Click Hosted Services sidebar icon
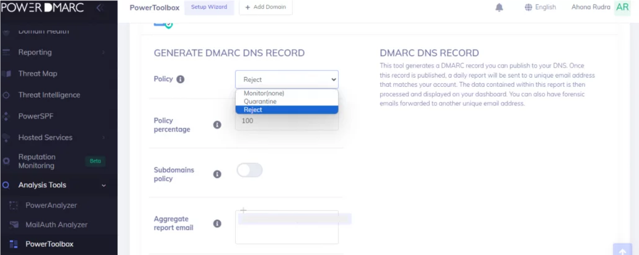Screen dimensions: 639x255 [x=6, y=138]
